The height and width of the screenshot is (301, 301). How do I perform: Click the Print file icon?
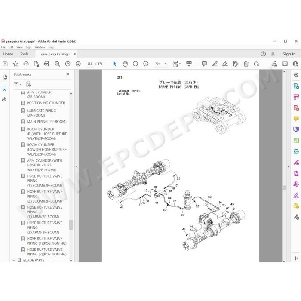(x=46, y=64)
